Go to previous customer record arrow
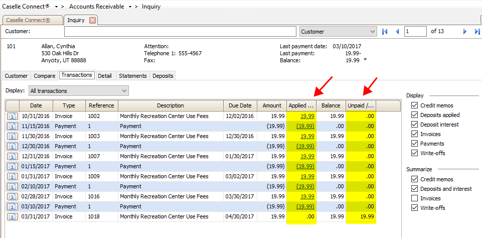The height and width of the screenshot is (238, 482). click(397, 32)
